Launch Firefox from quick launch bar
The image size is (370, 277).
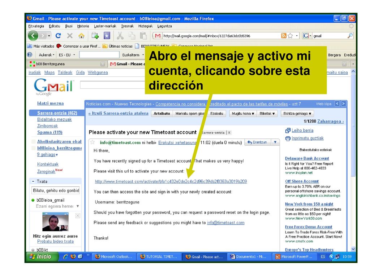73,256
